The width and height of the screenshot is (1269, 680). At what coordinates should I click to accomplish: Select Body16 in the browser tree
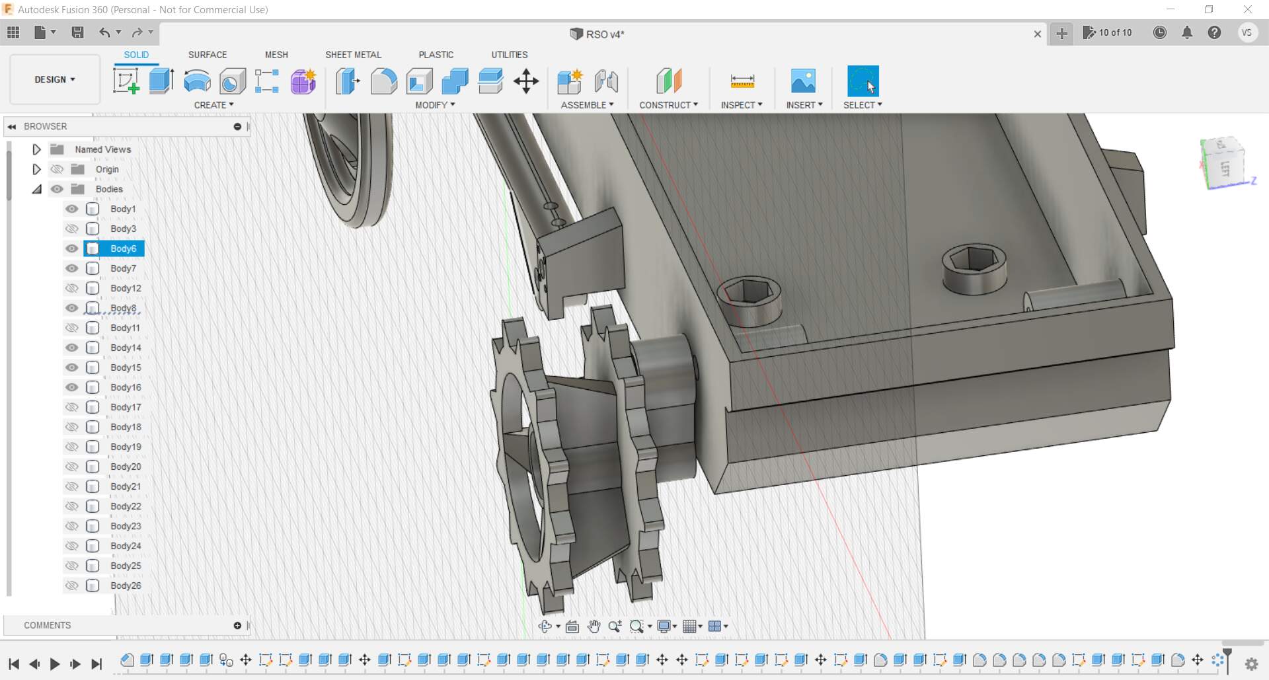point(126,387)
